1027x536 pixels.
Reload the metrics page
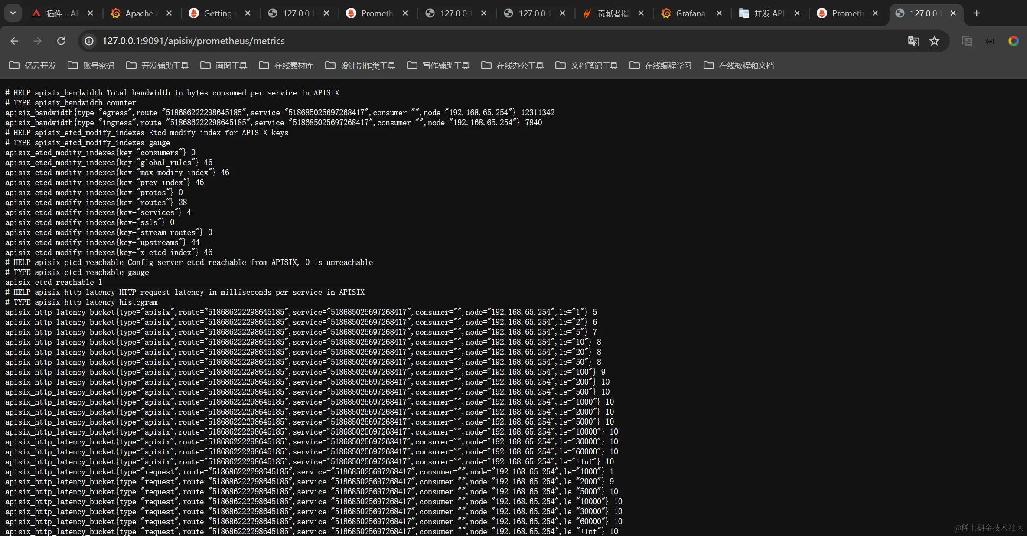tap(61, 41)
